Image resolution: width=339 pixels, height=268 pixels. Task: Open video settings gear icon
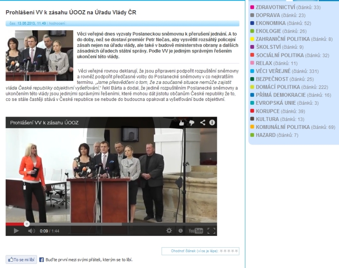[169, 231]
